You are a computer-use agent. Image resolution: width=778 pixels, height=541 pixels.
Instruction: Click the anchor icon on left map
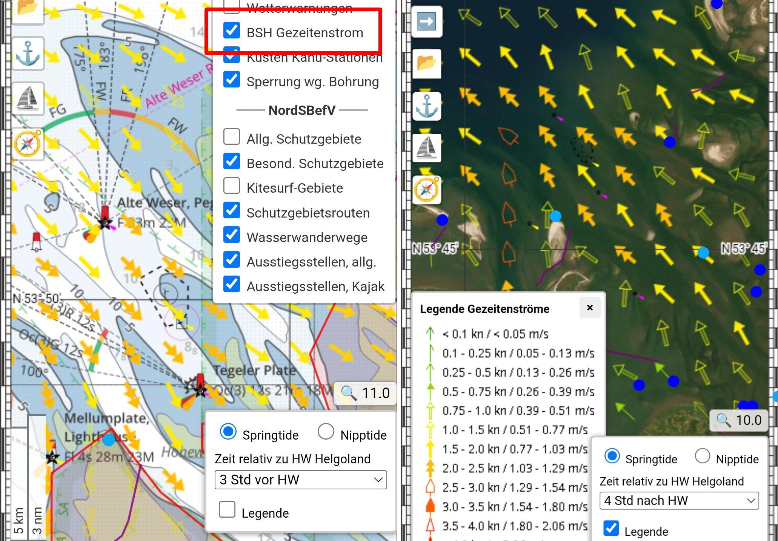pos(28,54)
